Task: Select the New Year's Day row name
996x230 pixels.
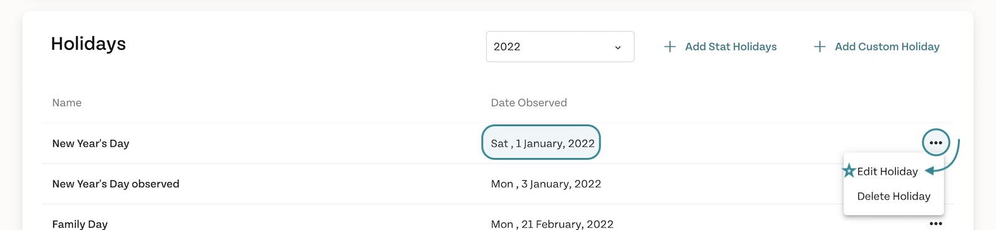Action: click(91, 144)
